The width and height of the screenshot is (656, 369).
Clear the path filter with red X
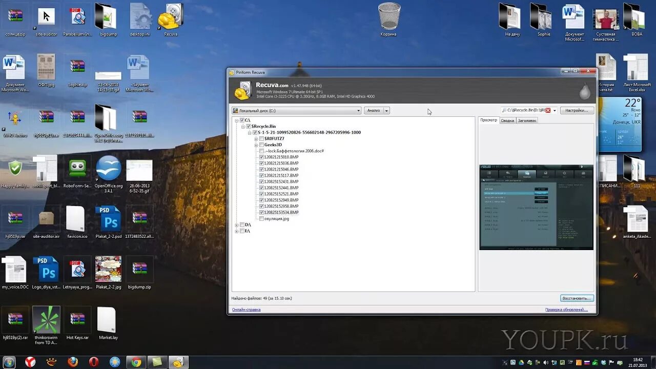548,110
